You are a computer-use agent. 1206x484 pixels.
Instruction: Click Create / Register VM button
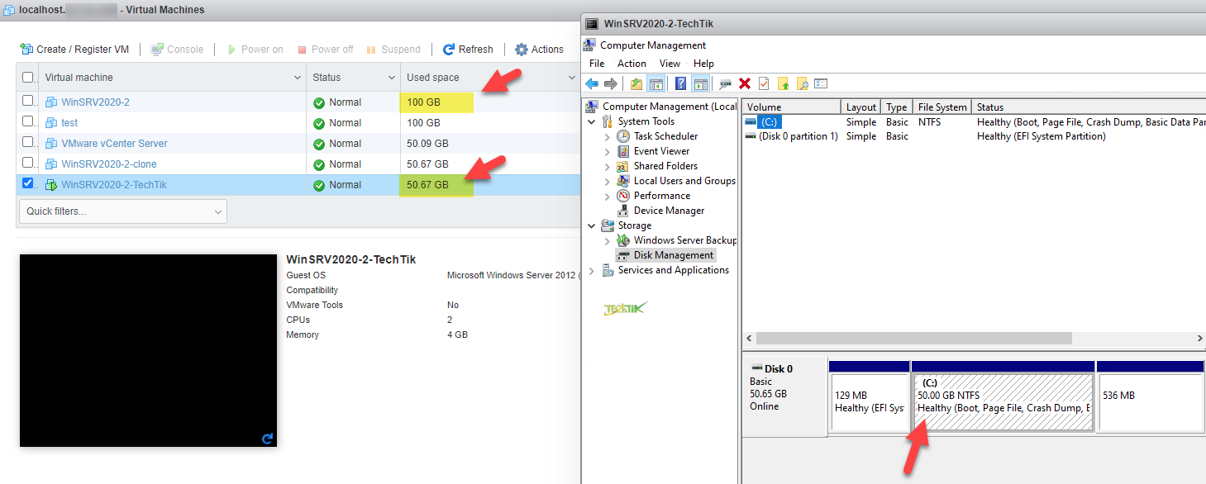coord(74,50)
